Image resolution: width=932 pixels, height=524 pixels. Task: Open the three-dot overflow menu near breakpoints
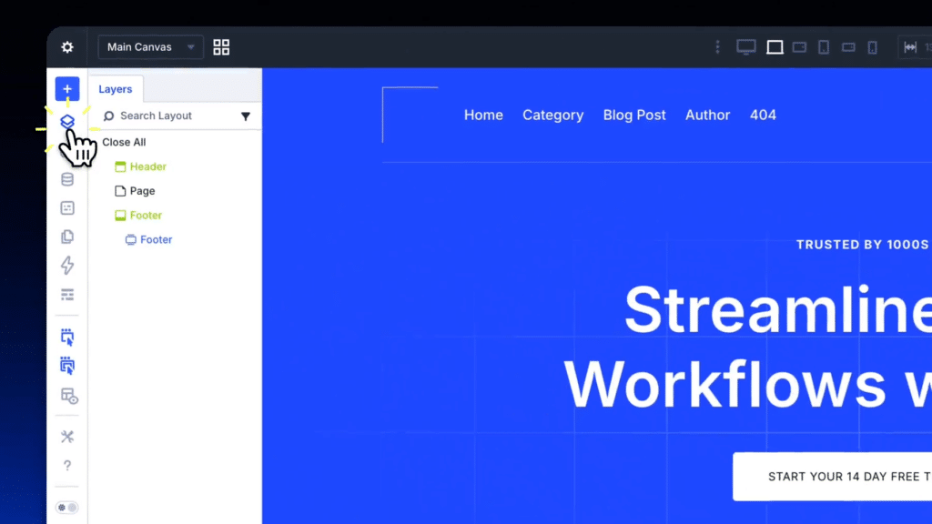[717, 46]
